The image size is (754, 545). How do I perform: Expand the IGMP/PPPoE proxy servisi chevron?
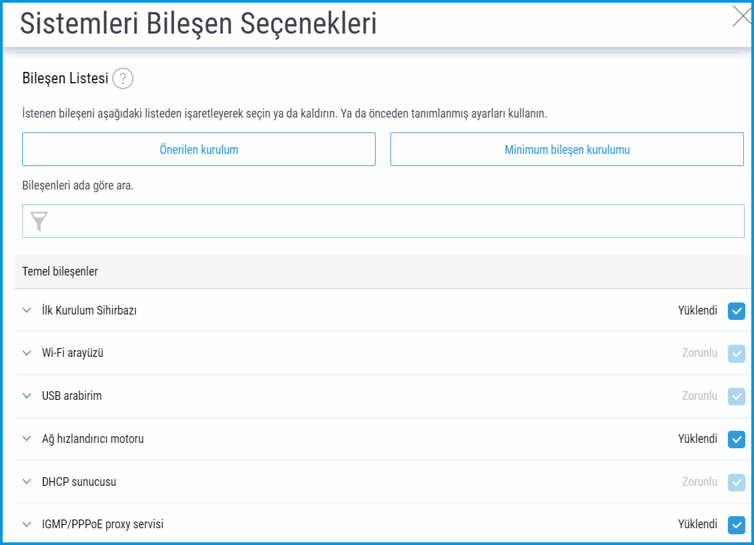[x=27, y=524]
